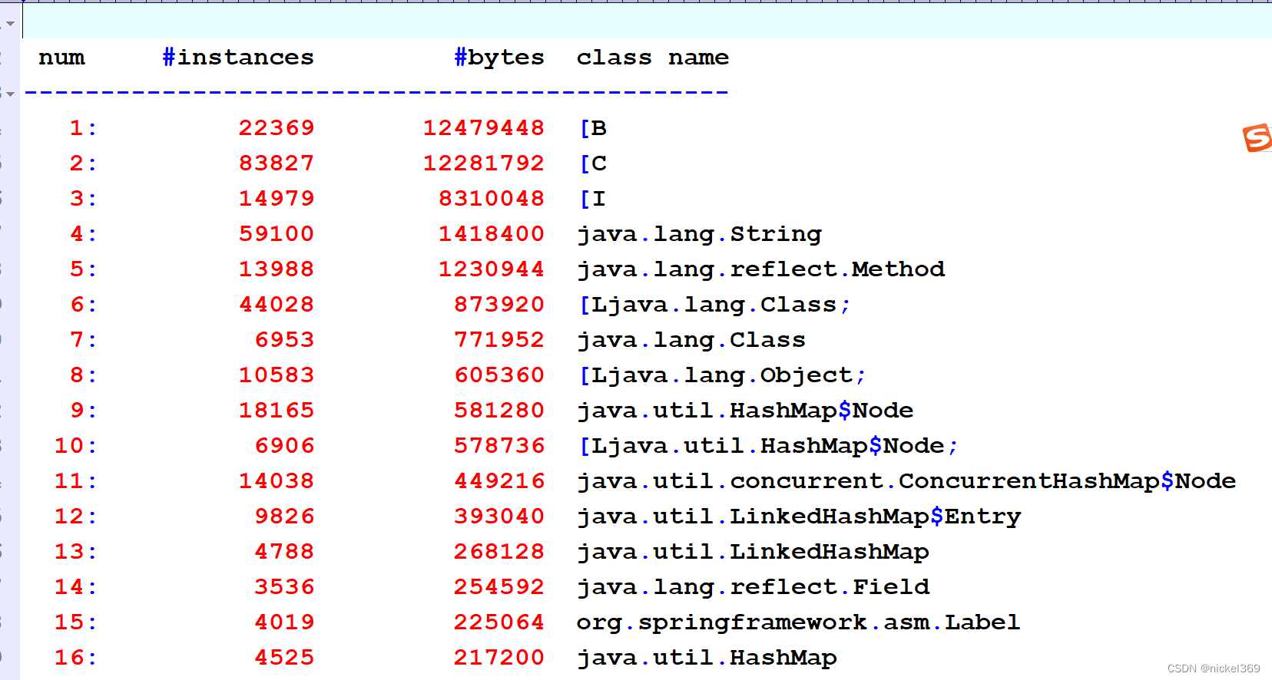Click instance count 6906
The image size is (1272, 680).
(x=284, y=446)
